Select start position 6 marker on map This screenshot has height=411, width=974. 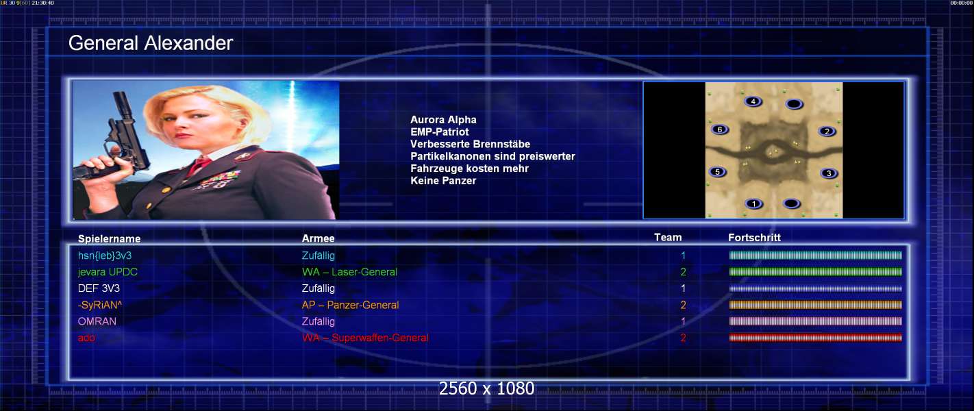(x=719, y=129)
